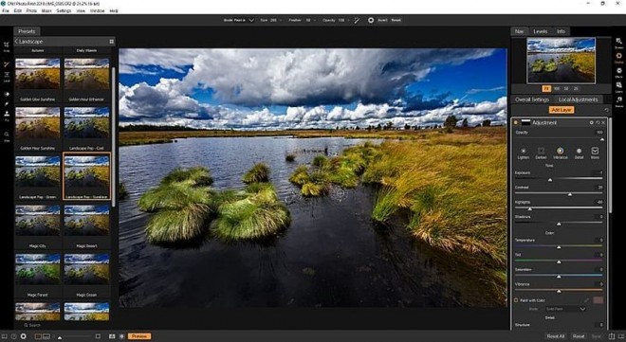This screenshot has width=626, height=342.
Task: Click the Invert button in options bar
Action: pos(382,20)
